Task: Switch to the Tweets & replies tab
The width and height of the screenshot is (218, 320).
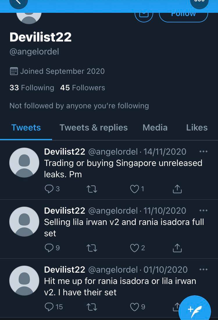Action: 94,128
